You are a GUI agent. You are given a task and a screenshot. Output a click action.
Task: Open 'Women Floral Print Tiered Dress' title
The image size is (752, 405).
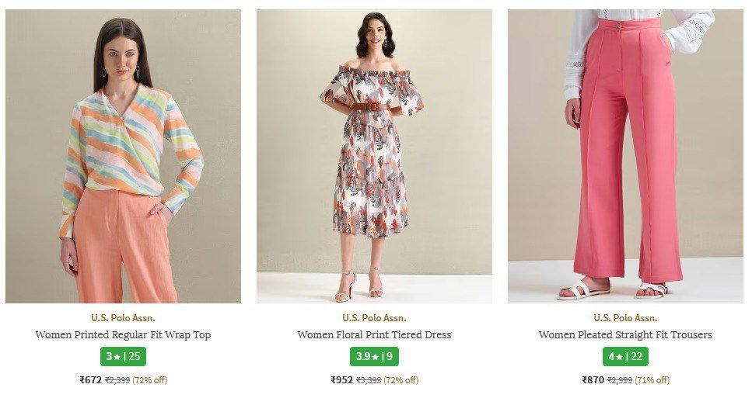click(374, 335)
